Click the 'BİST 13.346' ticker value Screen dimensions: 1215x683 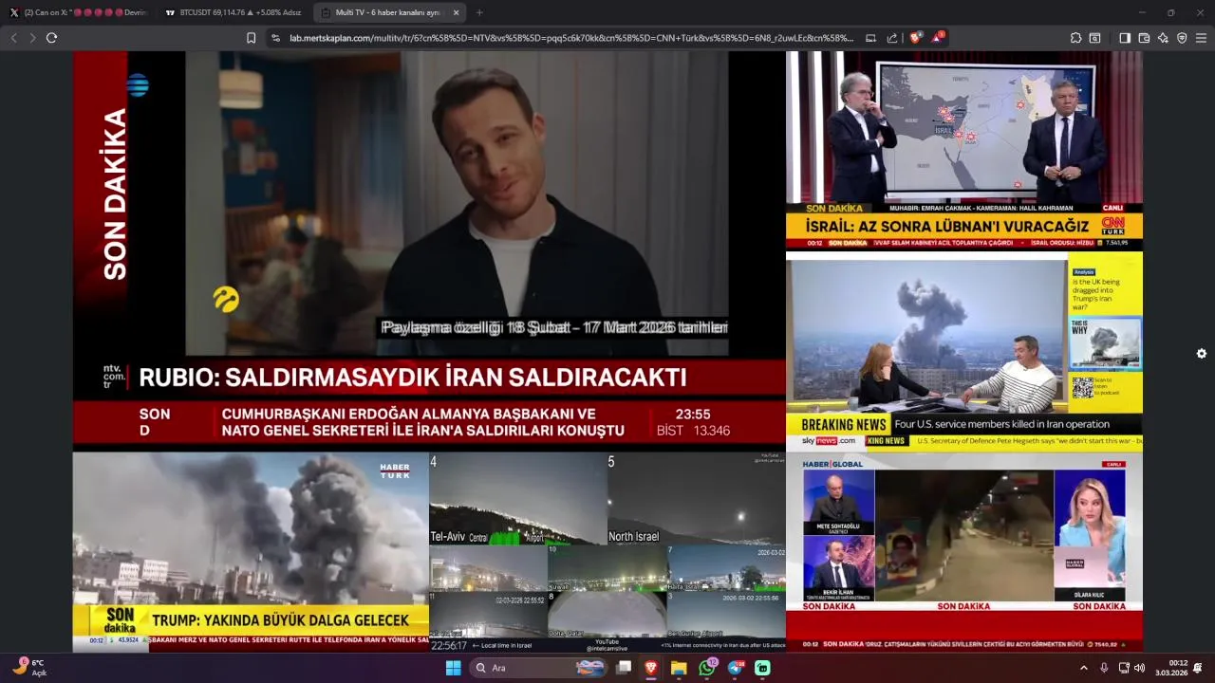(693, 431)
